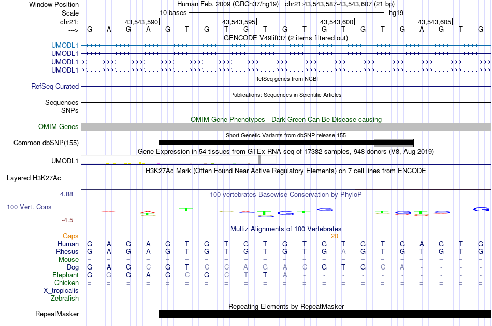Select the Dog alignment row label
Image resolution: width=492 pixels, height=326 pixels.
73,267
